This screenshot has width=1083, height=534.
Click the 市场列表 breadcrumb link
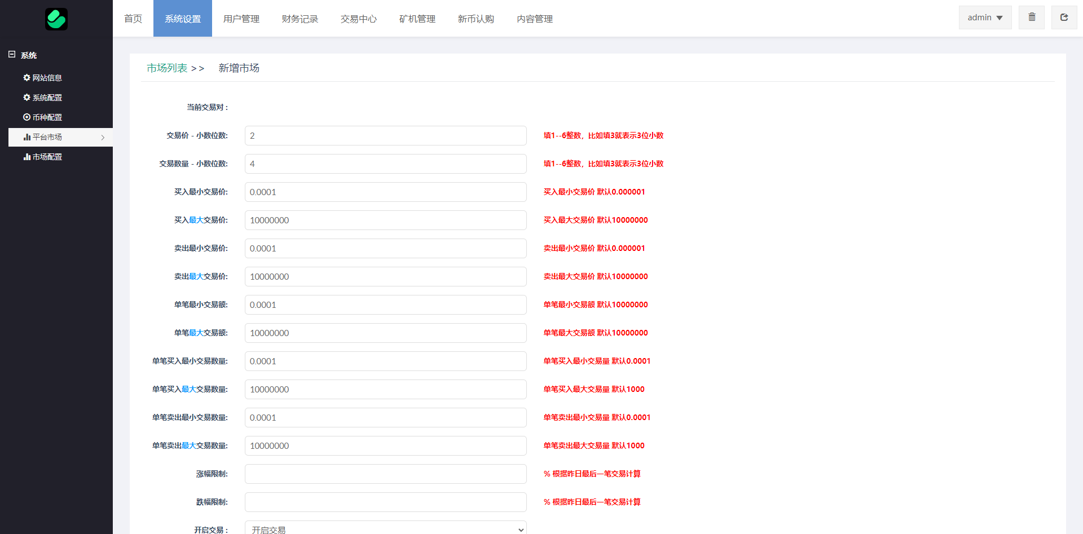167,68
